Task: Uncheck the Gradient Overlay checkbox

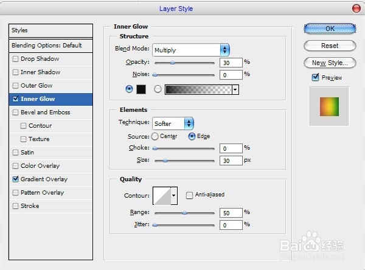Action: [15, 179]
